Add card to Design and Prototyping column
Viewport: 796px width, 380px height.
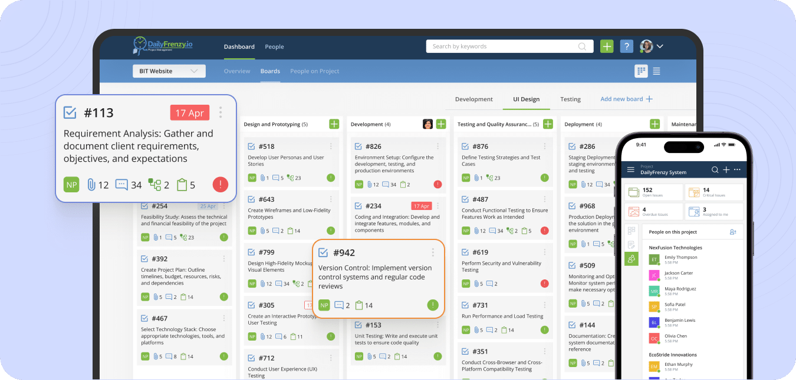click(334, 124)
